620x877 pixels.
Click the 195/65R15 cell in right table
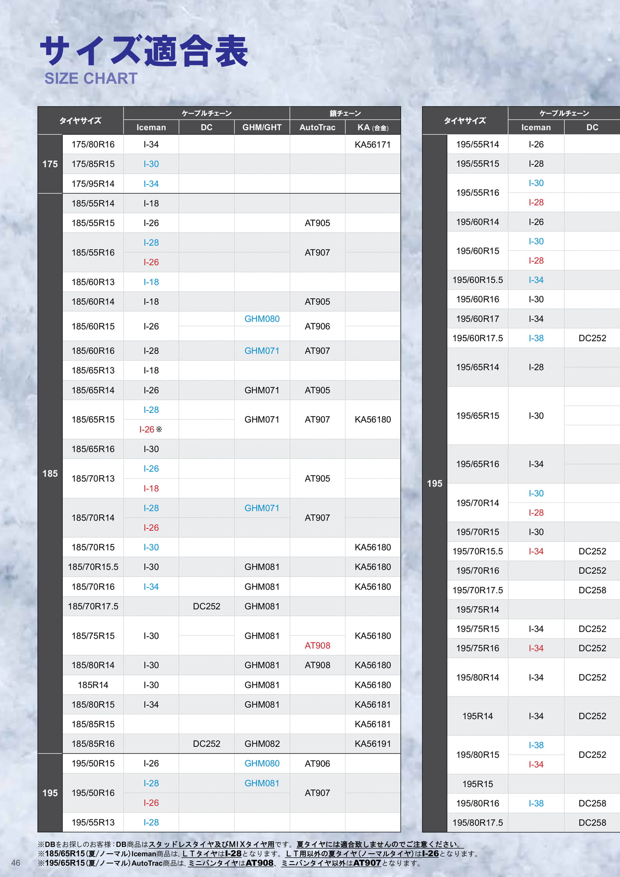pyautogui.click(x=478, y=416)
